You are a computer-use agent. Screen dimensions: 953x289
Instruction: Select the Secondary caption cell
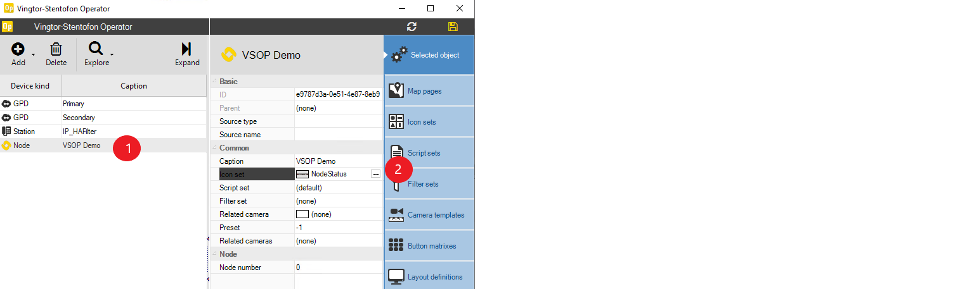(134, 118)
